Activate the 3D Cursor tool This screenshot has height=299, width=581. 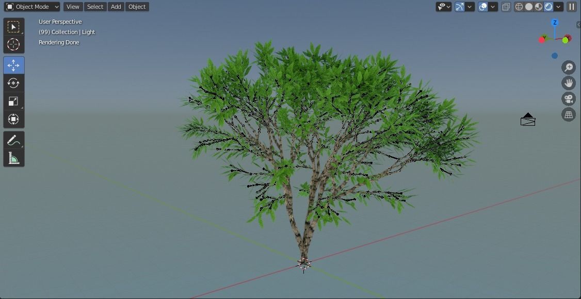click(x=13, y=44)
